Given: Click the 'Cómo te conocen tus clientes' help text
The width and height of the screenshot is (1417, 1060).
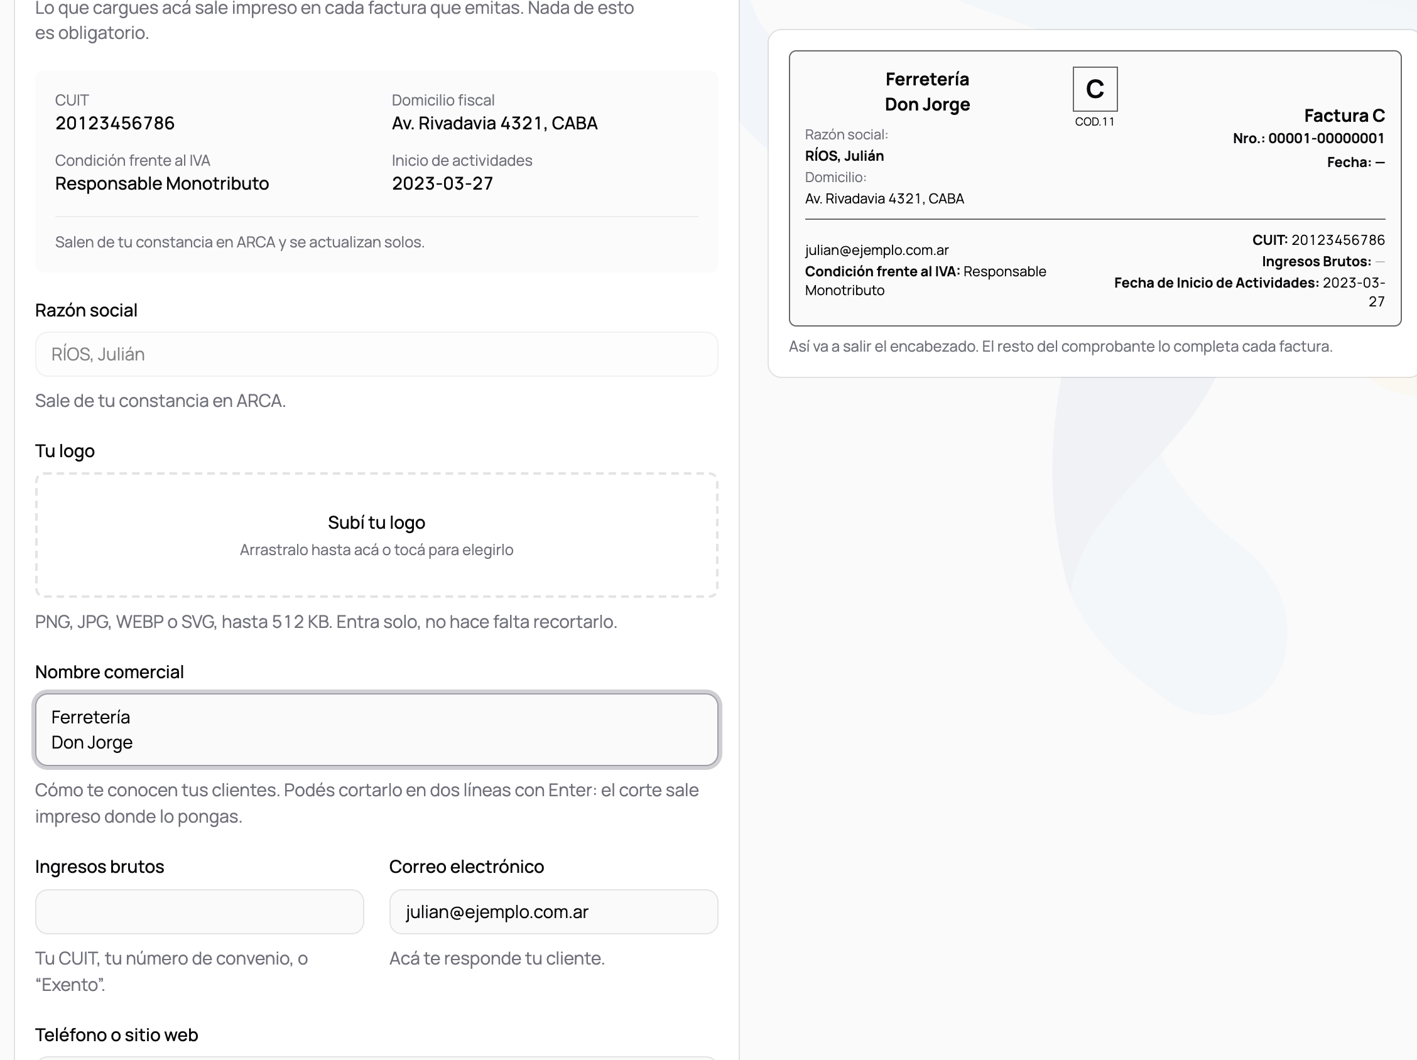Looking at the screenshot, I should coord(366,803).
